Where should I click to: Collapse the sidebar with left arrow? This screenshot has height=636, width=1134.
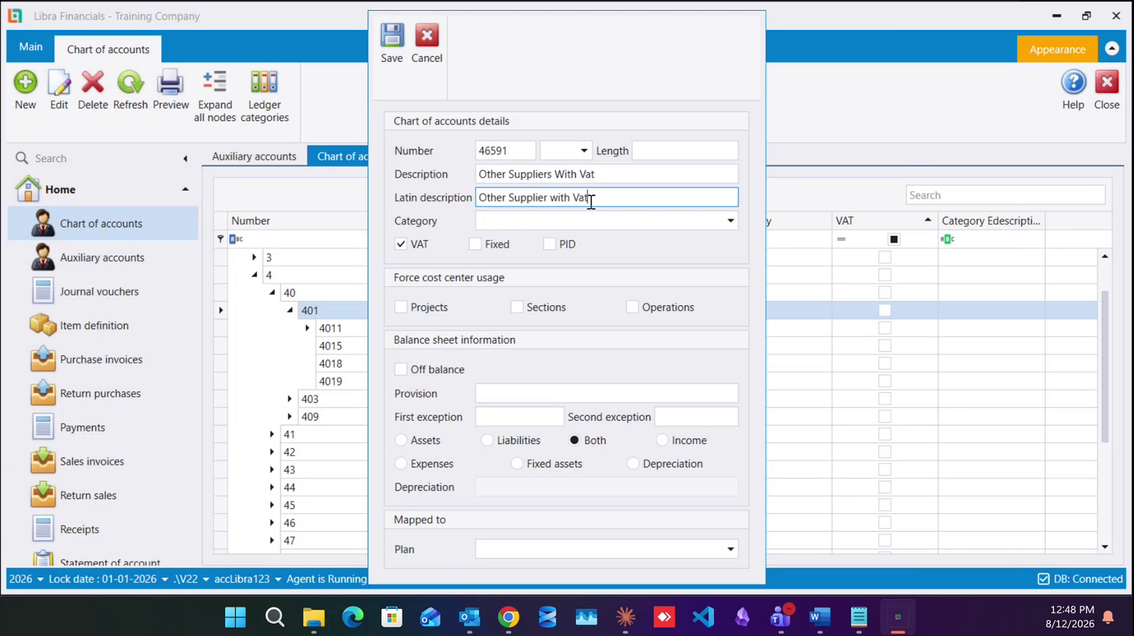tap(185, 158)
